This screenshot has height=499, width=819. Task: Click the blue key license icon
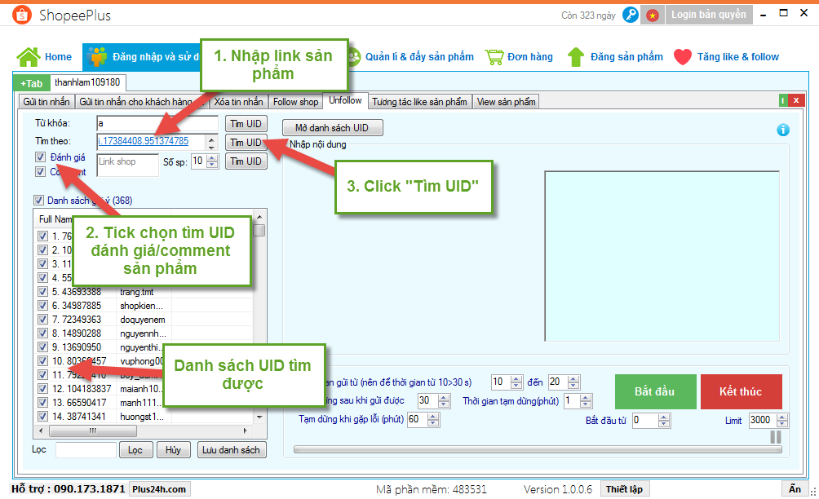tap(630, 15)
